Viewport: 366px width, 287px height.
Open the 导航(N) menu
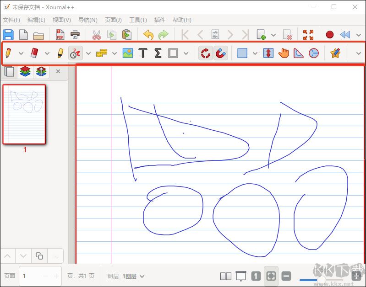(x=88, y=20)
